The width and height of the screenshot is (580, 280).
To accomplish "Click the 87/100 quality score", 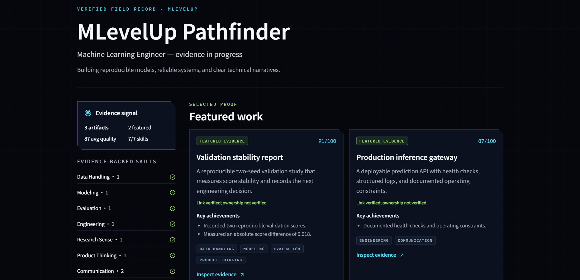I will pos(487,141).
